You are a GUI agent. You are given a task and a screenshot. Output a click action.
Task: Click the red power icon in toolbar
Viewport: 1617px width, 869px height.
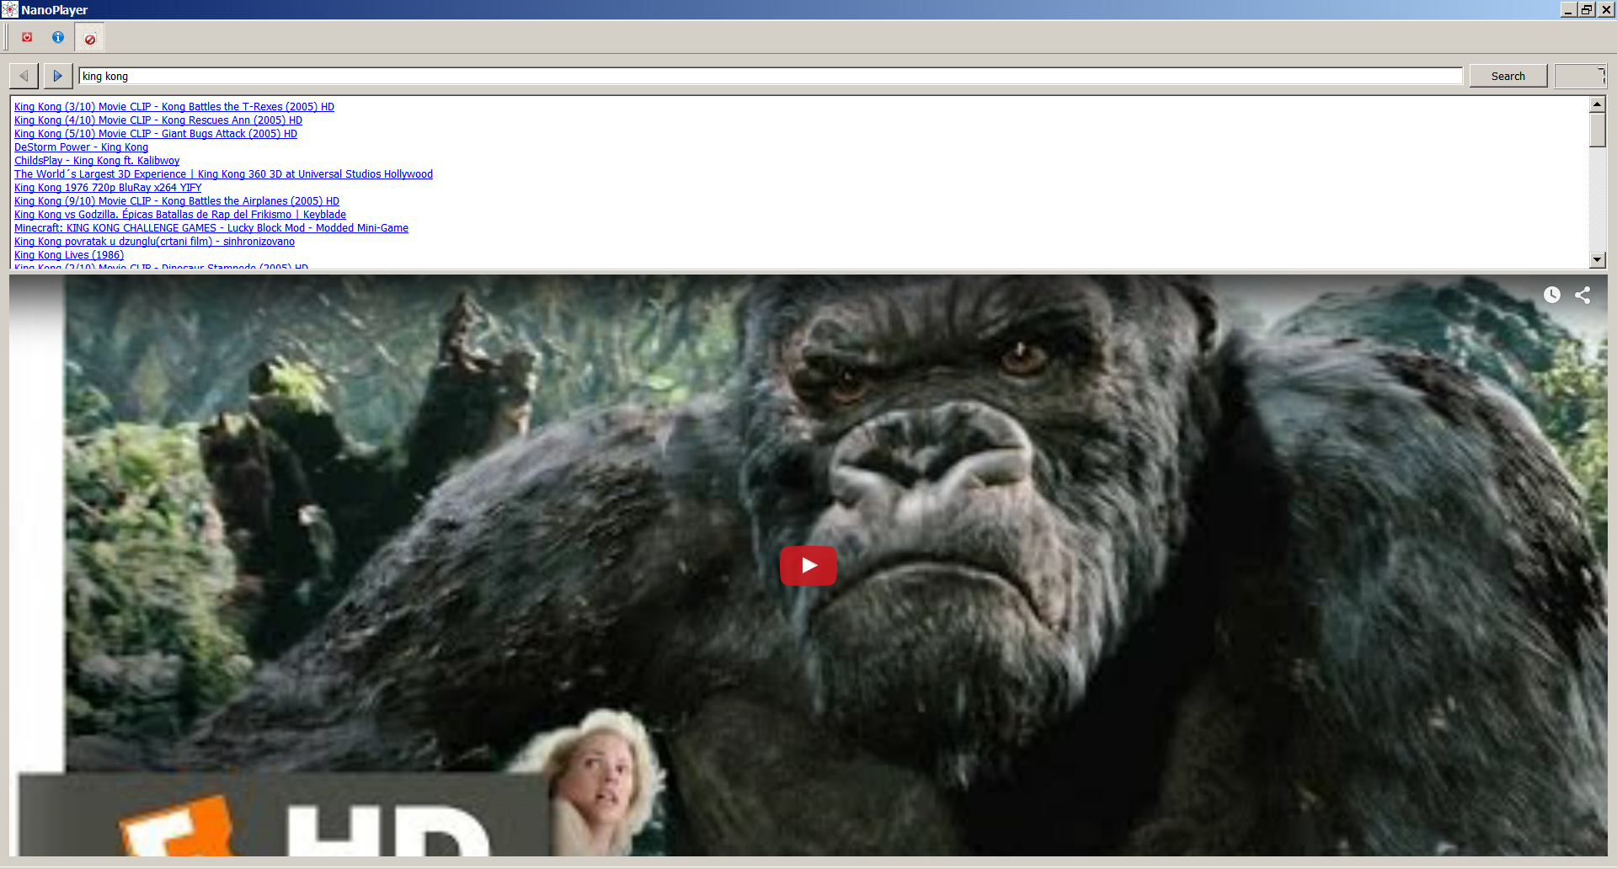(27, 37)
